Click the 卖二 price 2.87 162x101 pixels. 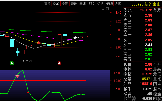point(149,30)
